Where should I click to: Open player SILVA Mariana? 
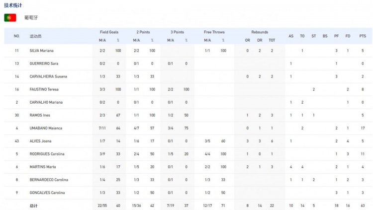[x=41, y=51]
